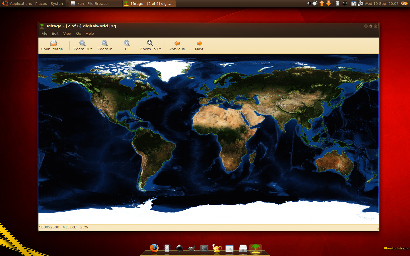
Task: Click the 4131KB file size text
Action: [69, 227]
